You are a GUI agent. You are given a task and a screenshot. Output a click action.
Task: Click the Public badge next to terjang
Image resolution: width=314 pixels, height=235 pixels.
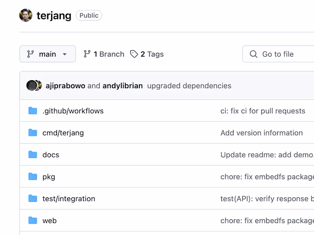coord(89,15)
